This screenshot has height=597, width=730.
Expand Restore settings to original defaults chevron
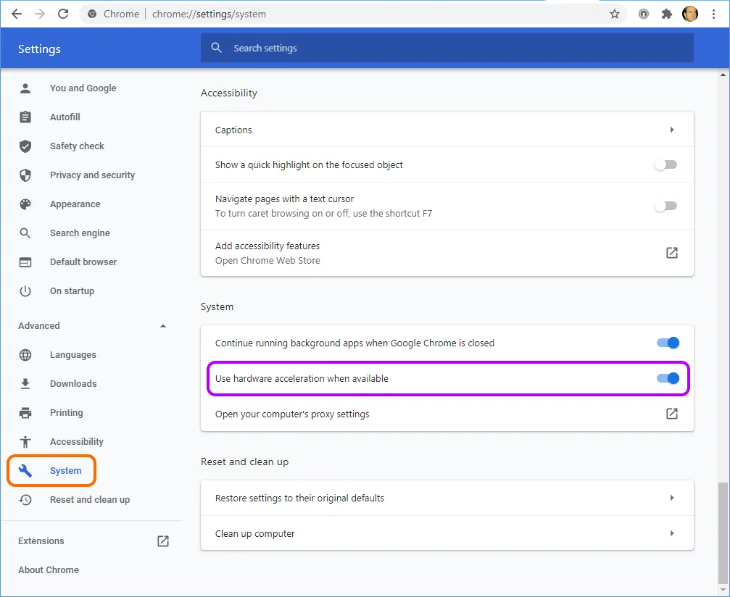[x=672, y=498]
